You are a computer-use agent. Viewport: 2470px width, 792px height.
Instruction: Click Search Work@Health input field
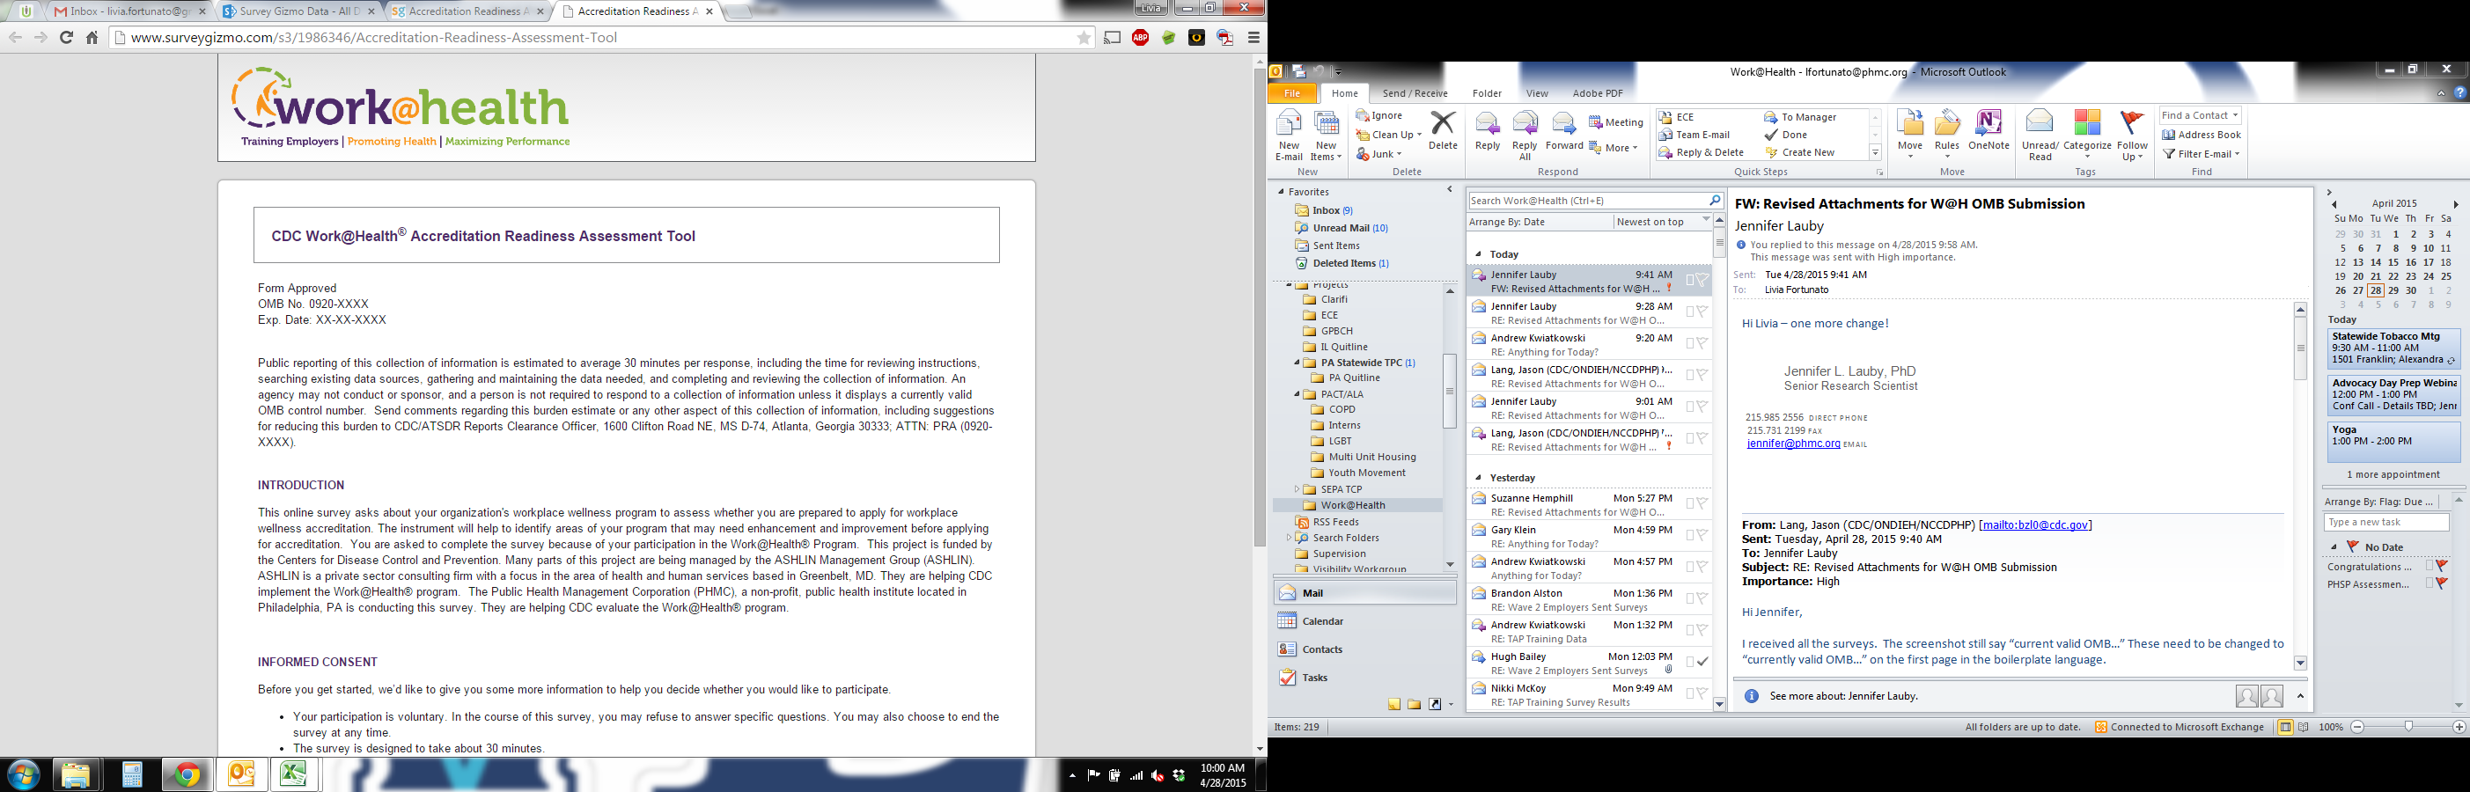pos(1587,201)
